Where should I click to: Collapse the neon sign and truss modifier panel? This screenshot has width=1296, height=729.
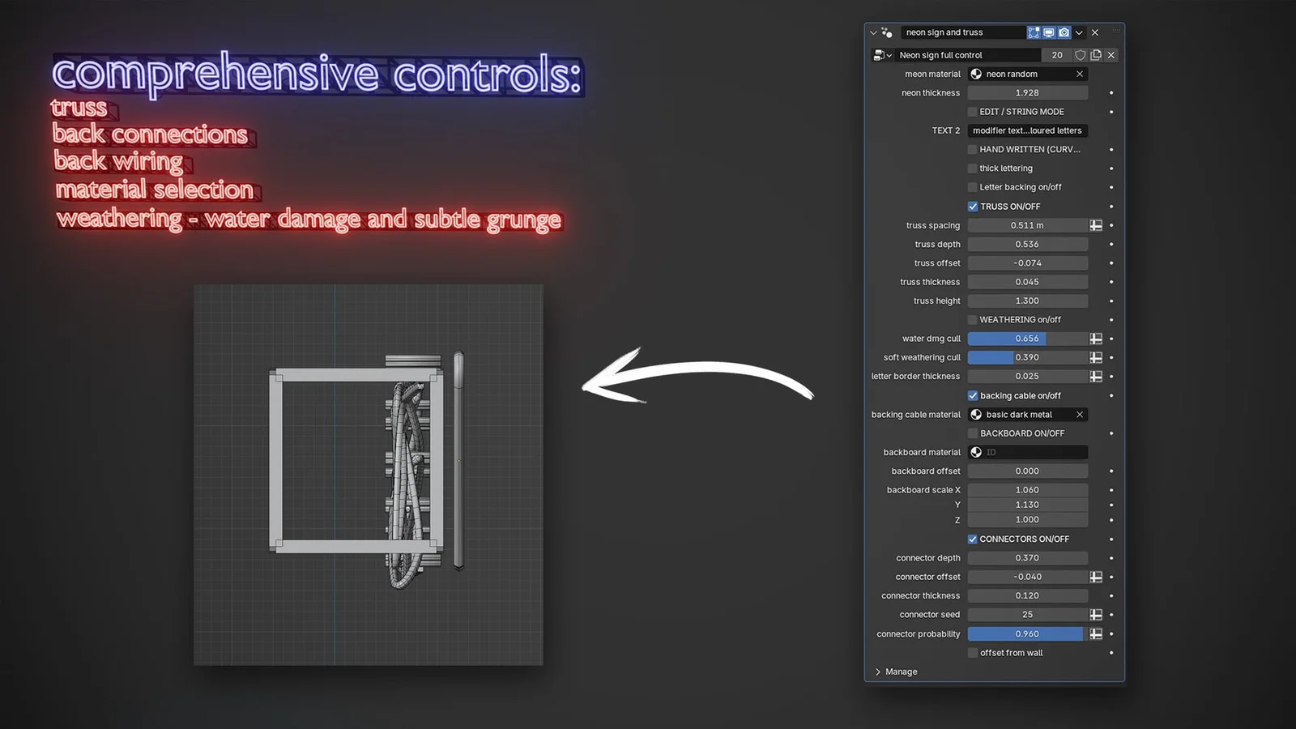tap(873, 32)
